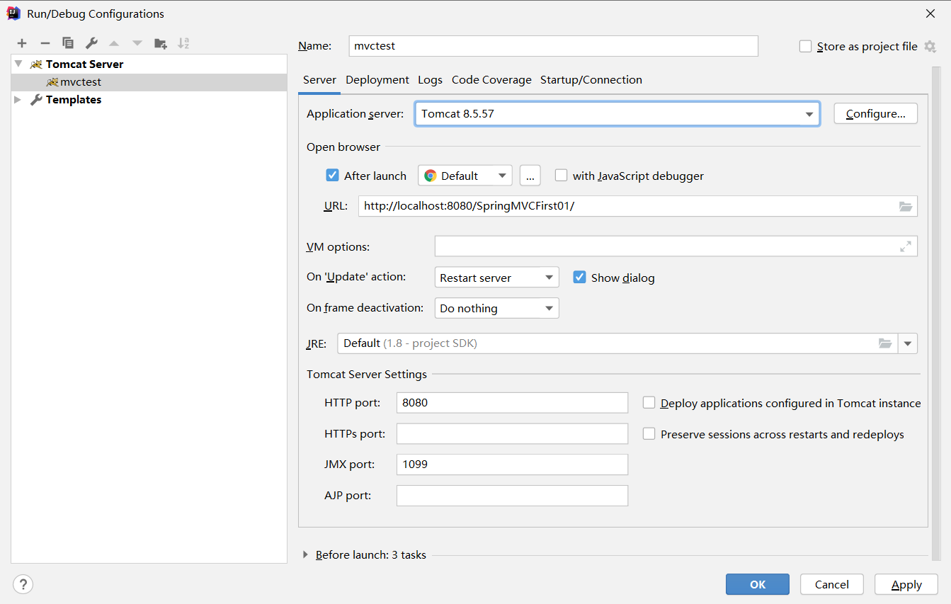Click the Add New Configuration plus icon
Screen dimensions: 951x604
pyautogui.click(x=22, y=43)
